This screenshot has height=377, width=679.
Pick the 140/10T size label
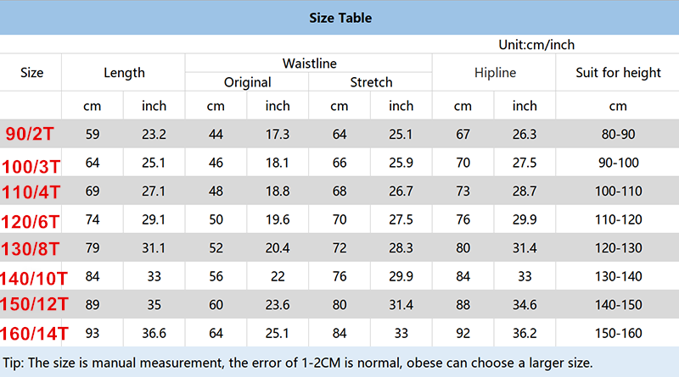pyautogui.click(x=31, y=279)
